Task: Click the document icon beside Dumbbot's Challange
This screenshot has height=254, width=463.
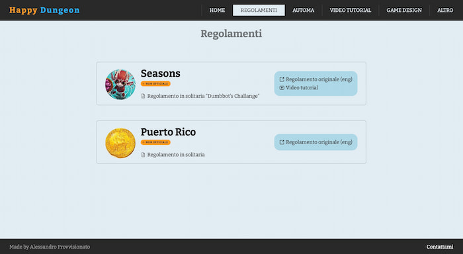Action: click(144, 96)
